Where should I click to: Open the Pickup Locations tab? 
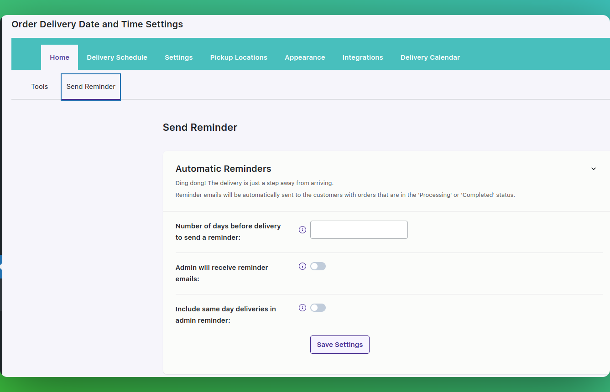pos(239,57)
